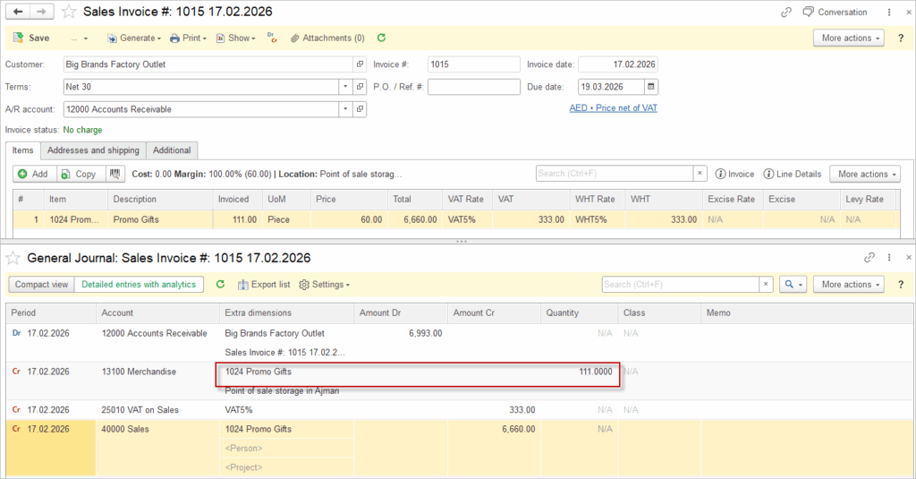The height and width of the screenshot is (479, 916).
Task: Click the barcode scan icon next to Copy
Action: tap(114, 174)
